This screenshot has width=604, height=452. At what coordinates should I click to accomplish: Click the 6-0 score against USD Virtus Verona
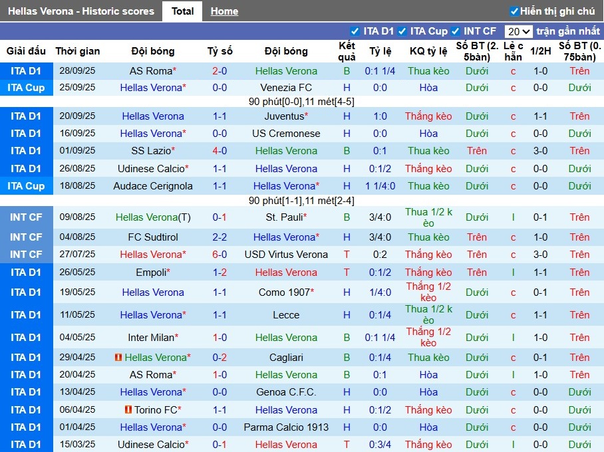(220, 255)
